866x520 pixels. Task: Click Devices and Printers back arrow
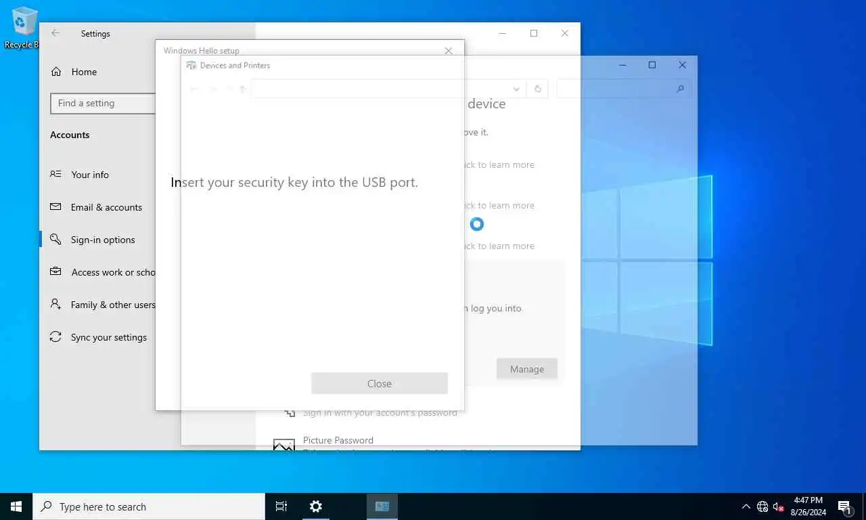[194, 89]
